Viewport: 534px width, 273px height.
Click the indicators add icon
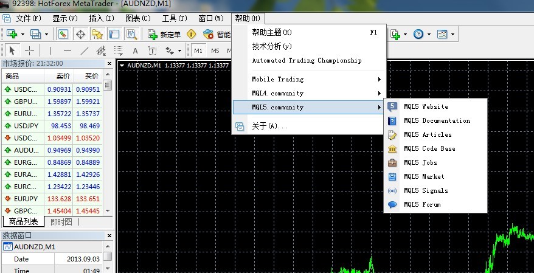(395, 34)
